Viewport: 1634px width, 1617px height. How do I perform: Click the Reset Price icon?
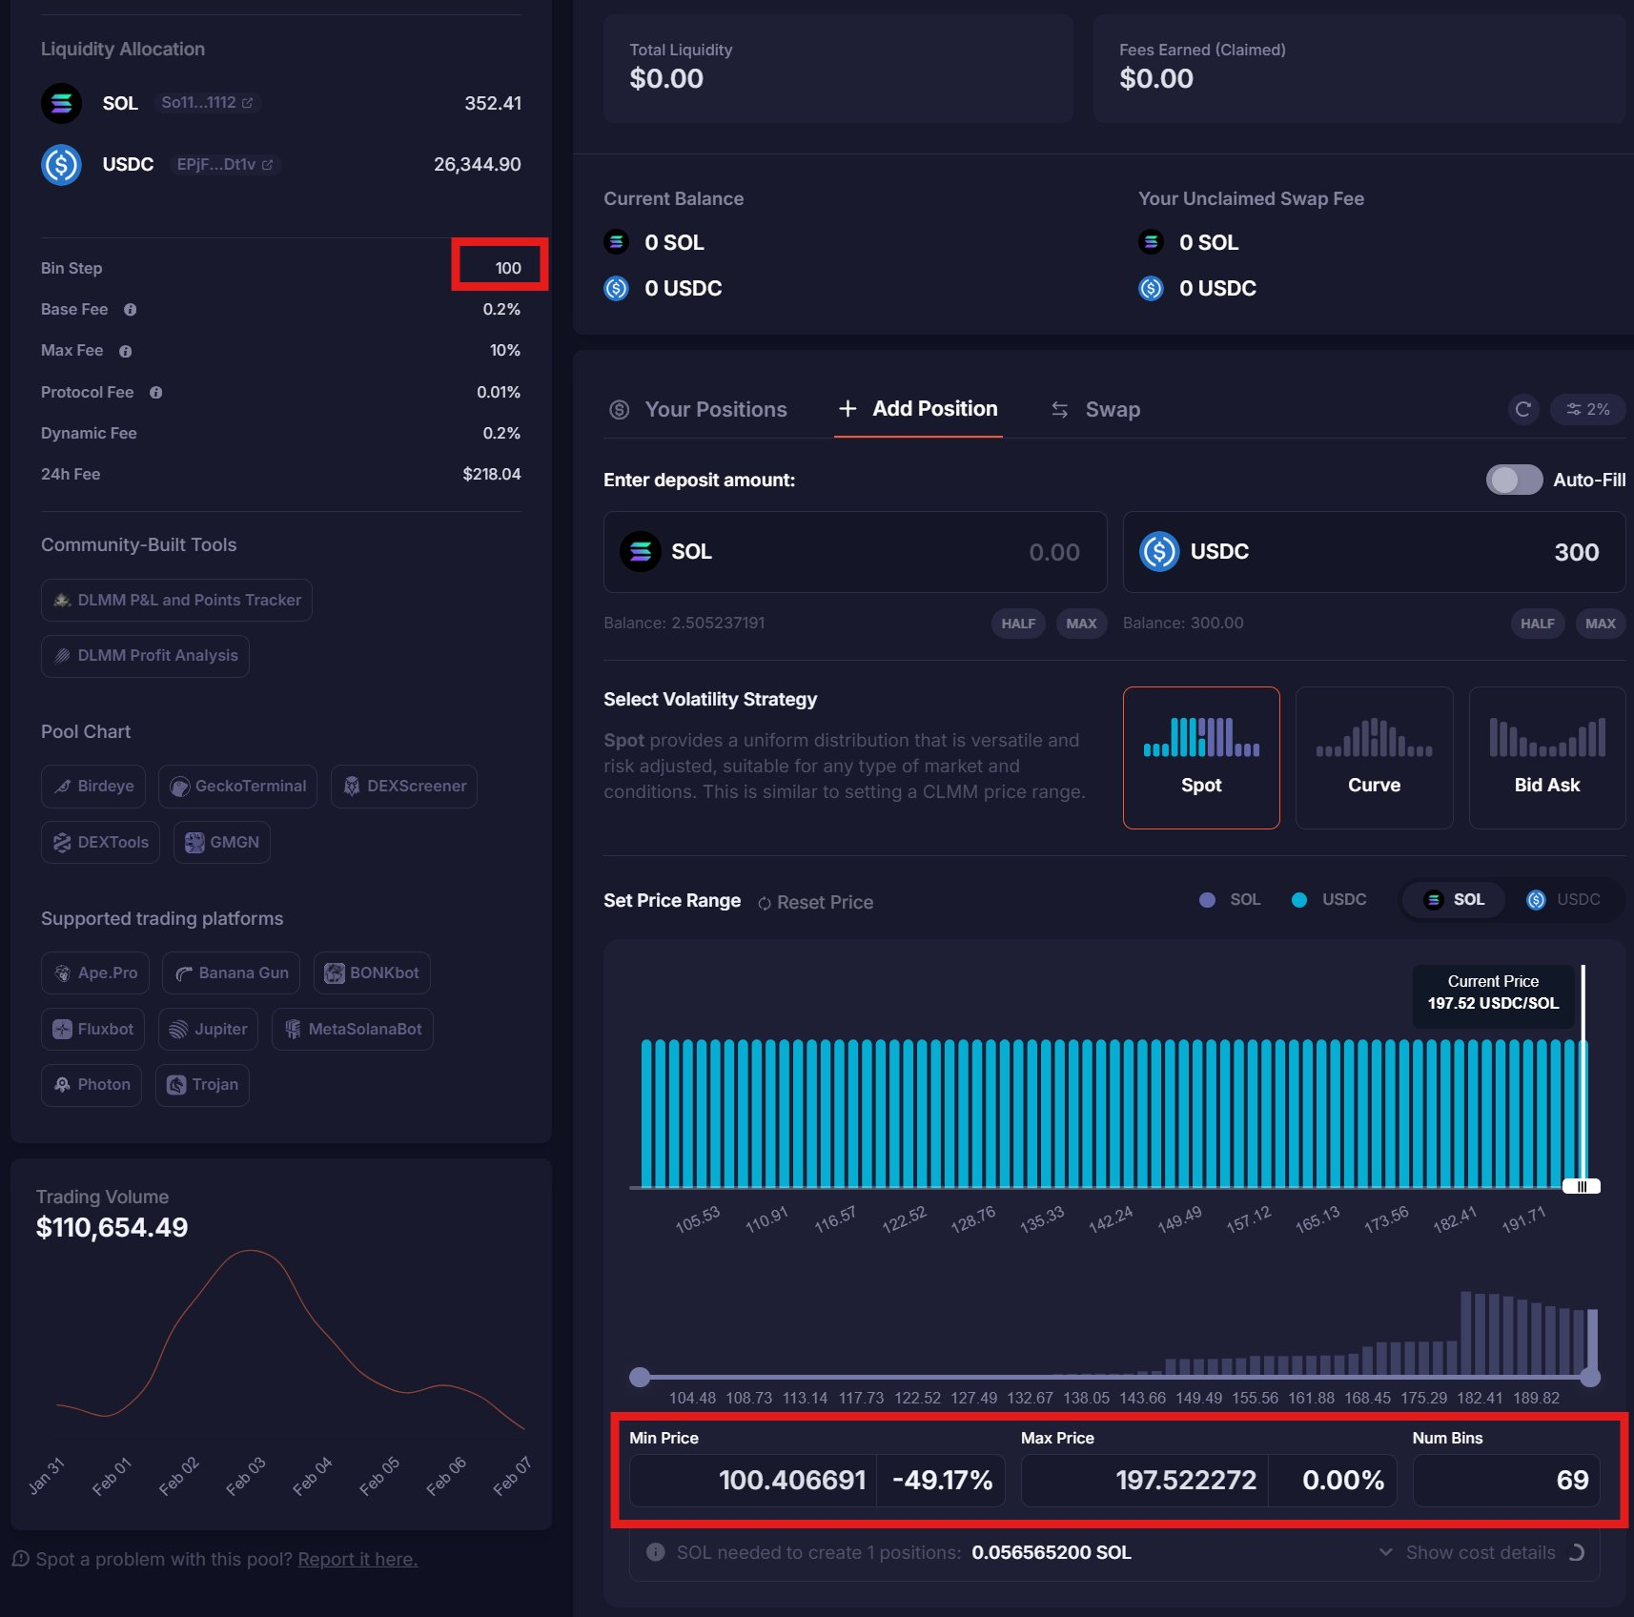pos(765,903)
